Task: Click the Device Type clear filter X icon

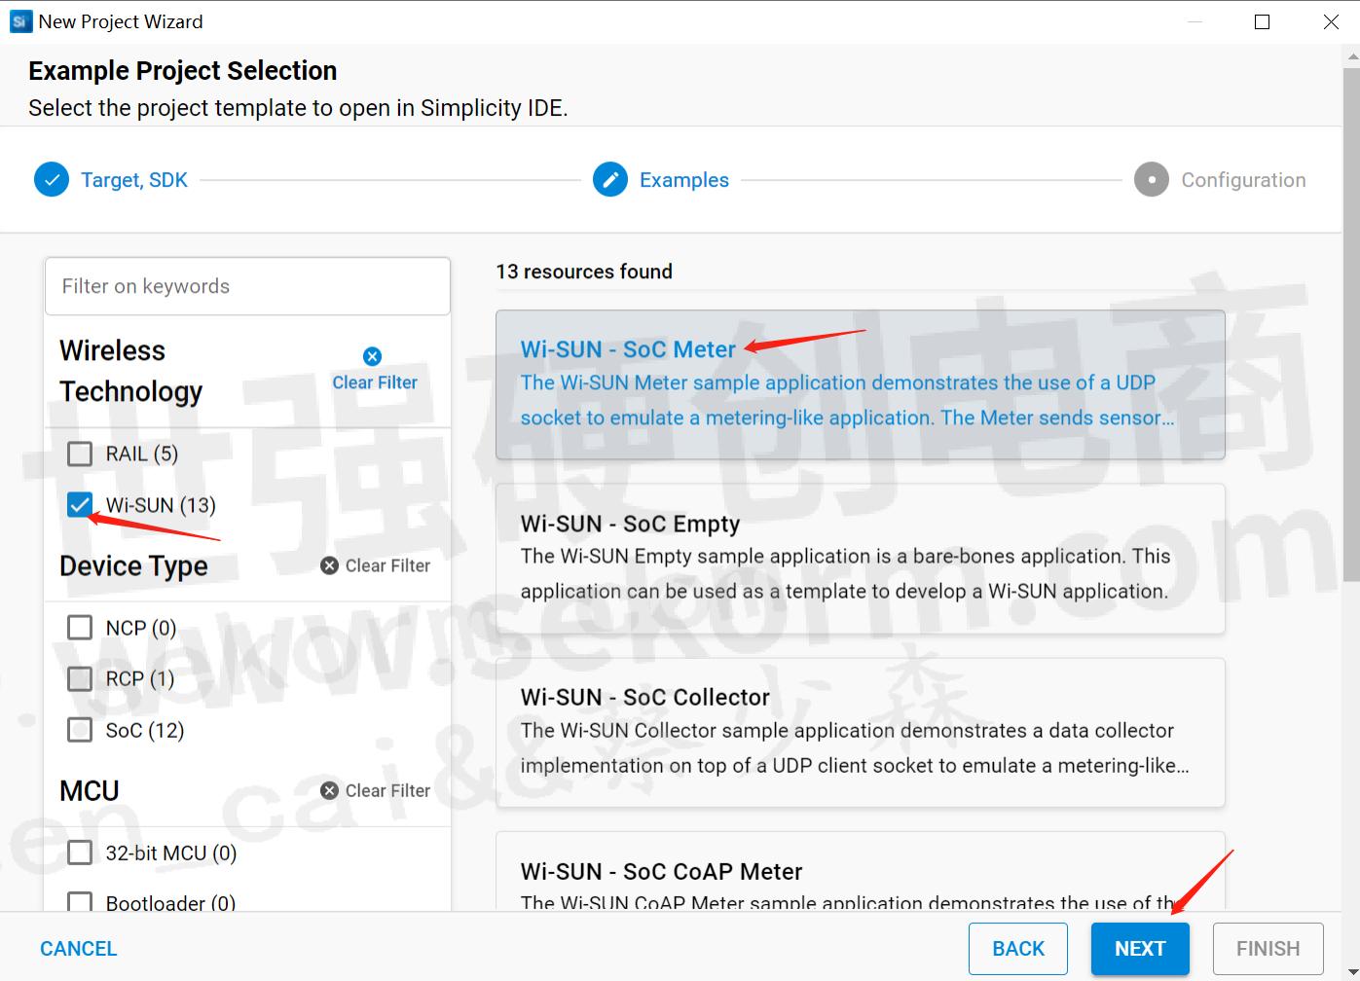Action: pos(330,565)
